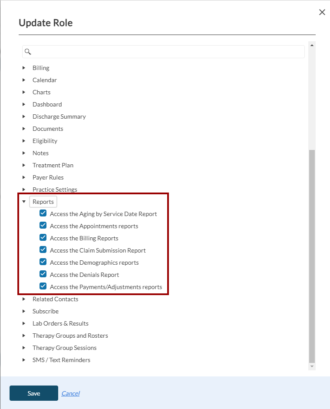Select the Subscribe tree label
Viewport: 330px width, 409px height.
tap(45, 311)
